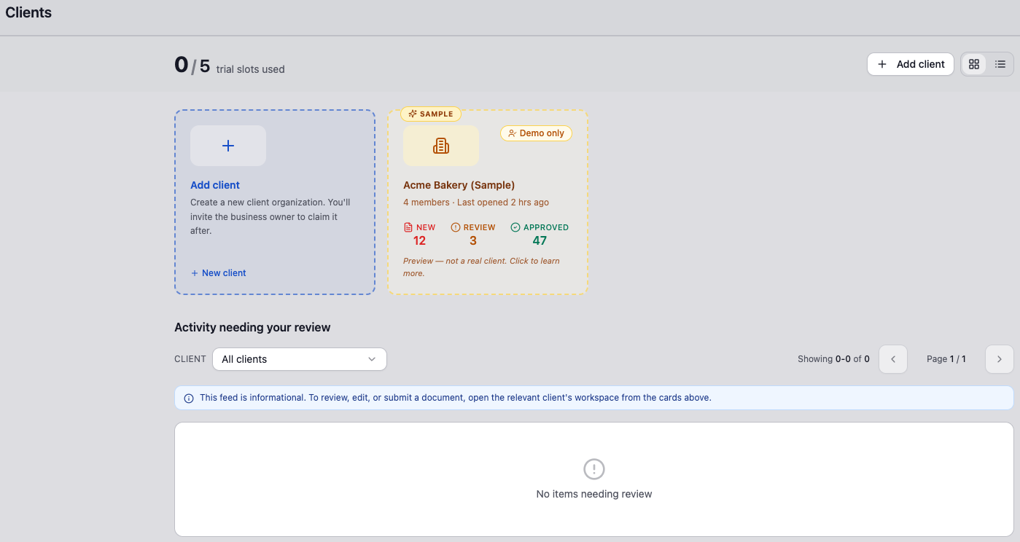Viewport: 1020px width, 542px height.
Task: Click the New client link
Action: coord(219,273)
